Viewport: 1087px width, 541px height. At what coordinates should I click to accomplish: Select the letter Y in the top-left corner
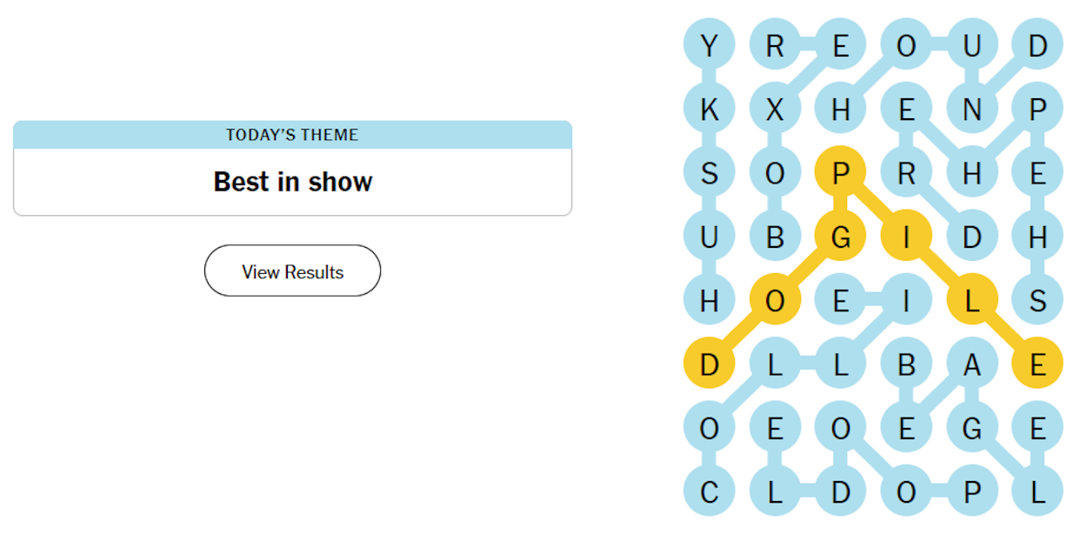coord(709,45)
